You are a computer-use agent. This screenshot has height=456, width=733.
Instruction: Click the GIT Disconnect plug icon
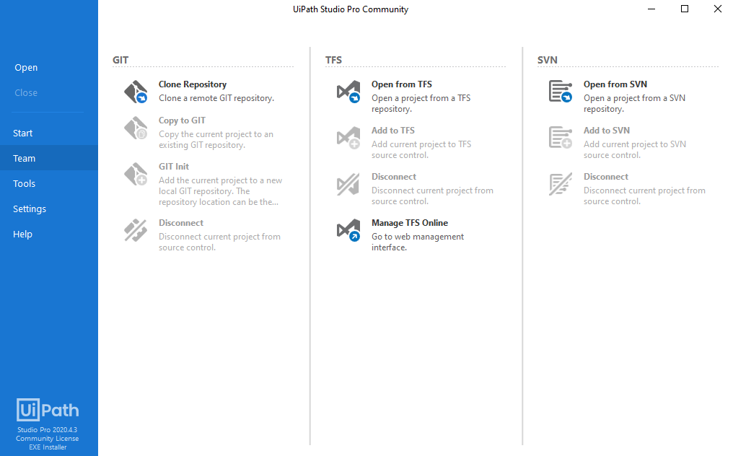click(136, 230)
